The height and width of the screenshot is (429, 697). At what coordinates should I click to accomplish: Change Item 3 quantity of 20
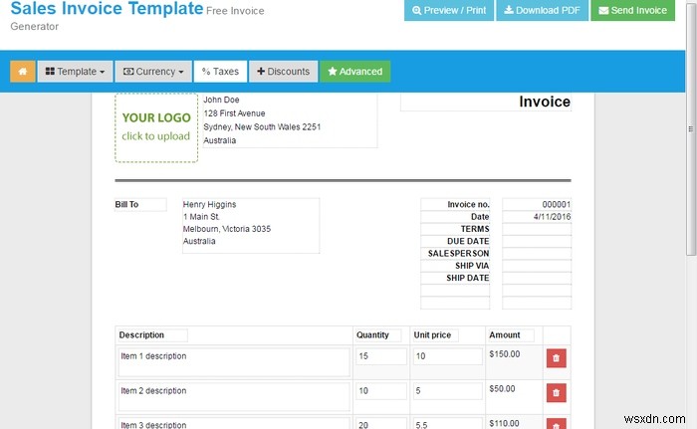click(381, 424)
